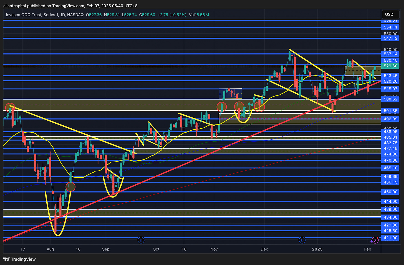
Task: Click the Oct date axis label
Action: click(x=156, y=249)
